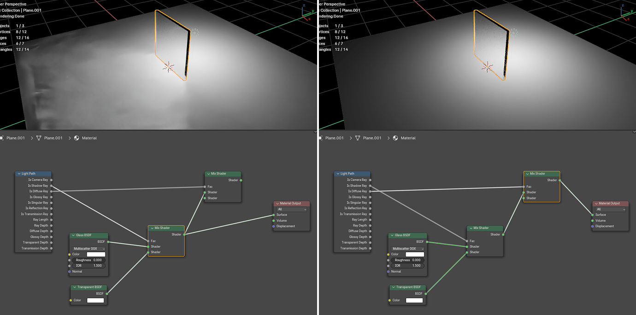Viewport: 636px width, 315px height.
Task: Select the Light Path node header in right editor
Action: tap(352, 174)
